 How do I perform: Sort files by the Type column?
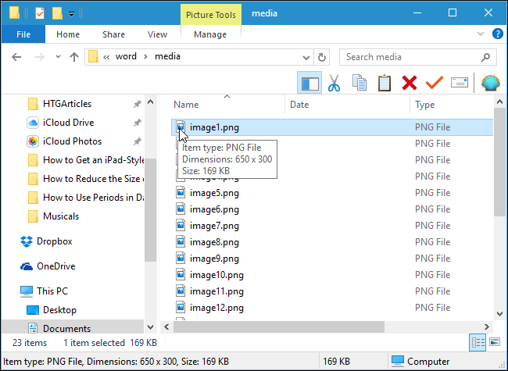pos(451,105)
